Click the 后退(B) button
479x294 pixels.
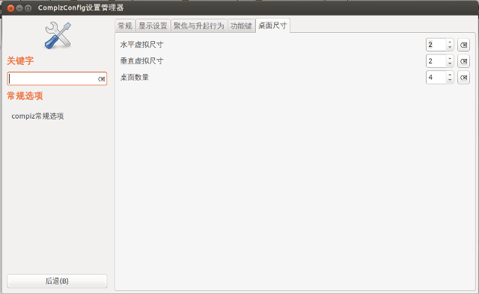tap(57, 281)
